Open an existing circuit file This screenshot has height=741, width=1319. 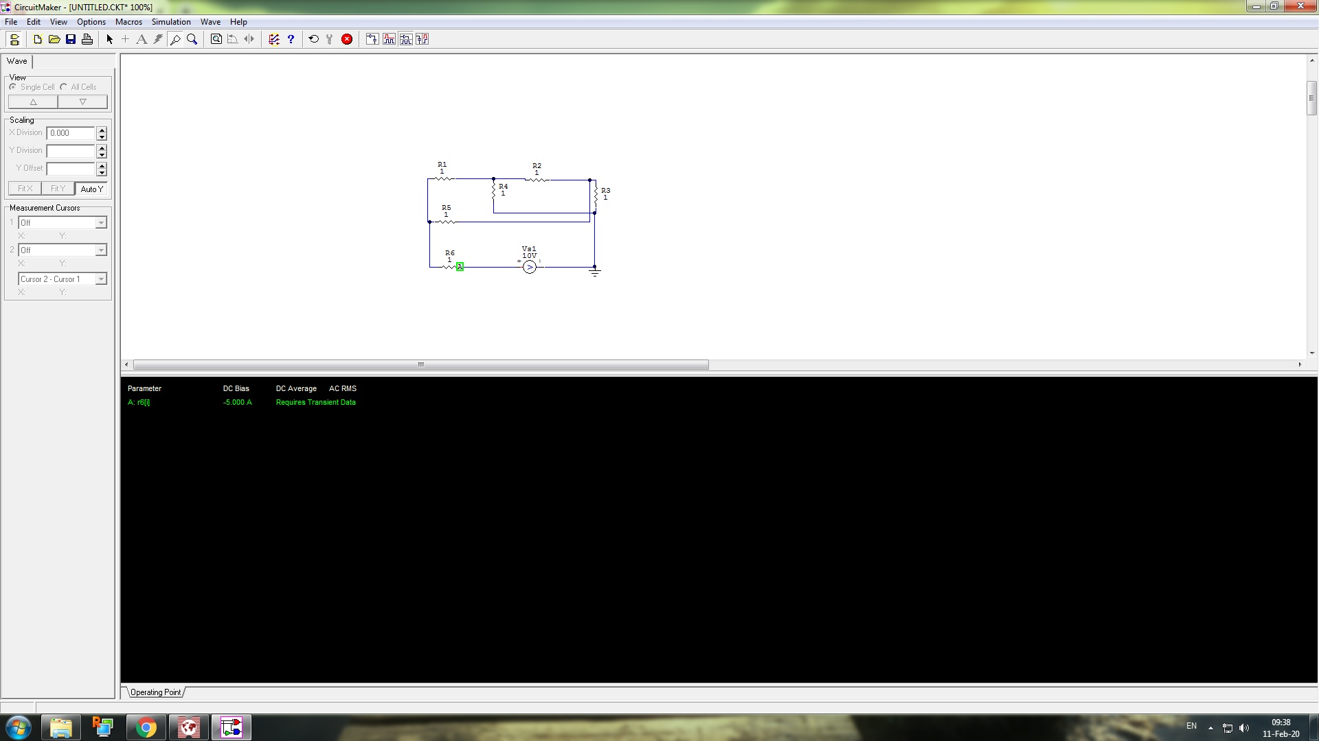[x=54, y=39]
